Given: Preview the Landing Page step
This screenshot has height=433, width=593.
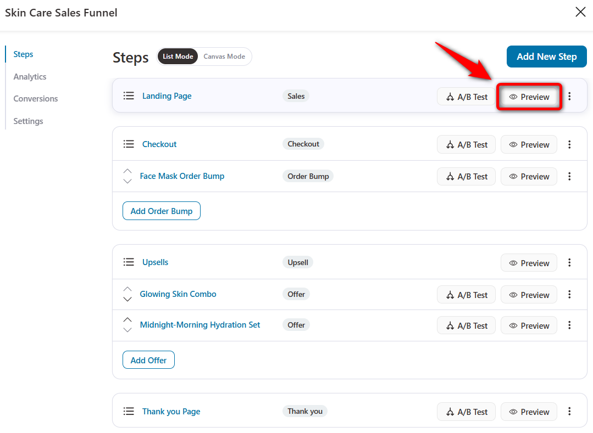Looking at the screenshot, I should coord(529,97).
